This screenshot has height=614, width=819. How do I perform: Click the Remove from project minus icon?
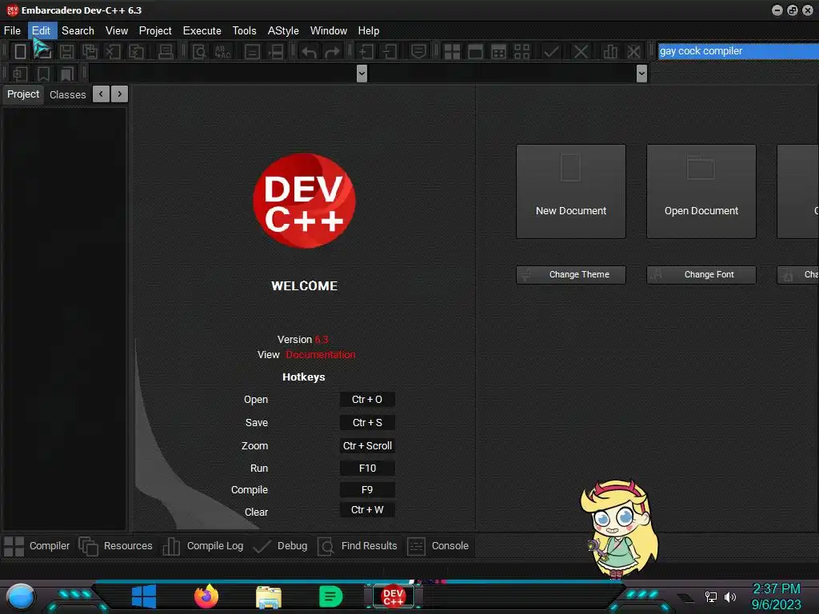390,51
